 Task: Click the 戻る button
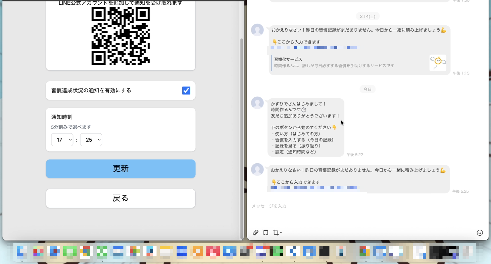[x=121, y=198]
